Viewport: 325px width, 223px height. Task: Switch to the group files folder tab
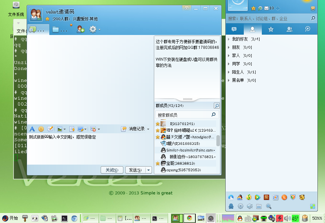pyautogui.click(x=60, y=29)
